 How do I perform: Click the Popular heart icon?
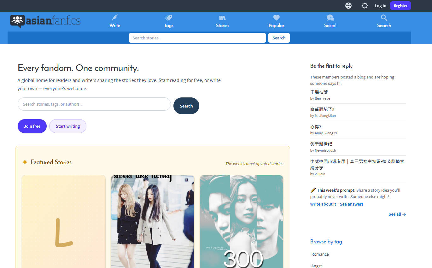pos(276,18)
